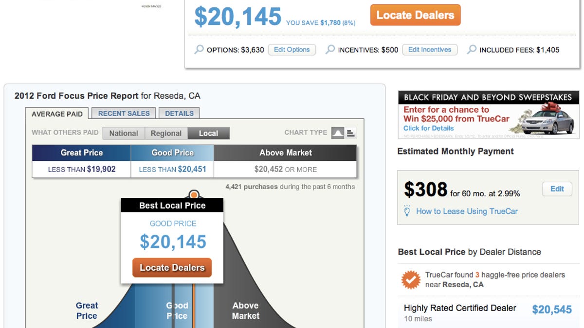The width and height of the screenshot is (584, 328).
Task: Select the bar chart type icon
Action: 351,133
